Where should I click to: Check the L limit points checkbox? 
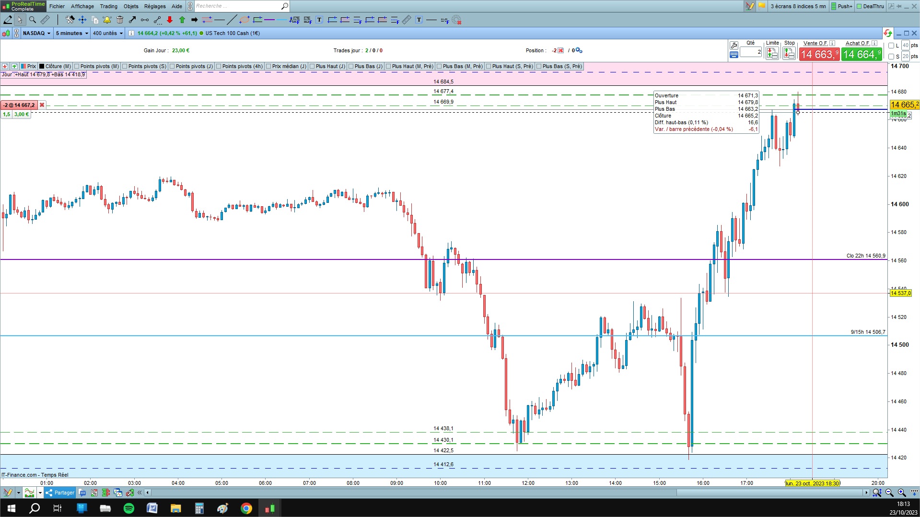pos(891,46)
